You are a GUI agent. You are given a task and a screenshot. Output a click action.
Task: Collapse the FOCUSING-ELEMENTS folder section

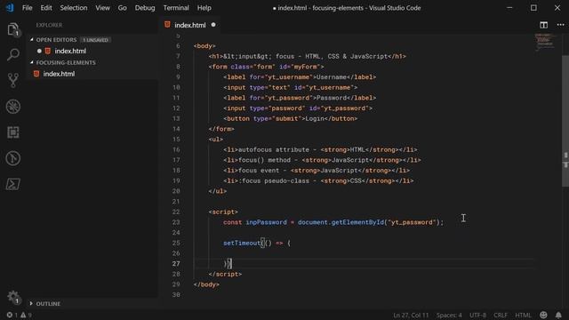(x=32, y=62)
